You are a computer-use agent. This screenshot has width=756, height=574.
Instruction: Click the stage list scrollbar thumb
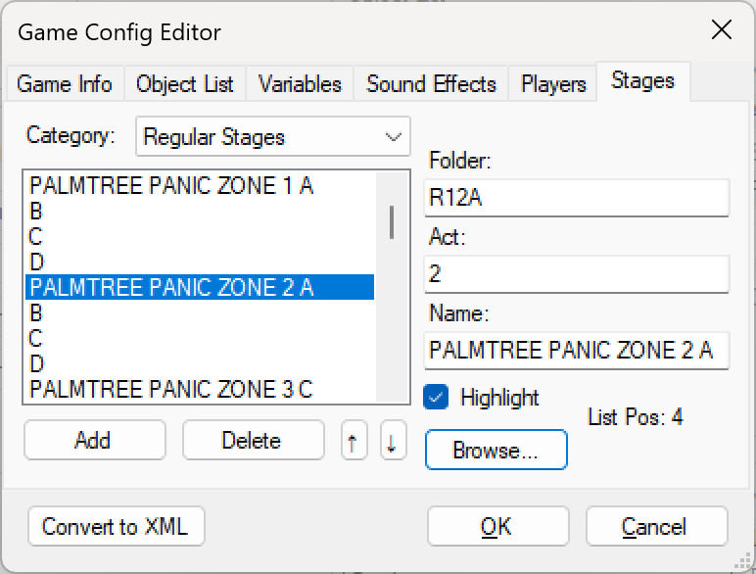coord(392,221)
